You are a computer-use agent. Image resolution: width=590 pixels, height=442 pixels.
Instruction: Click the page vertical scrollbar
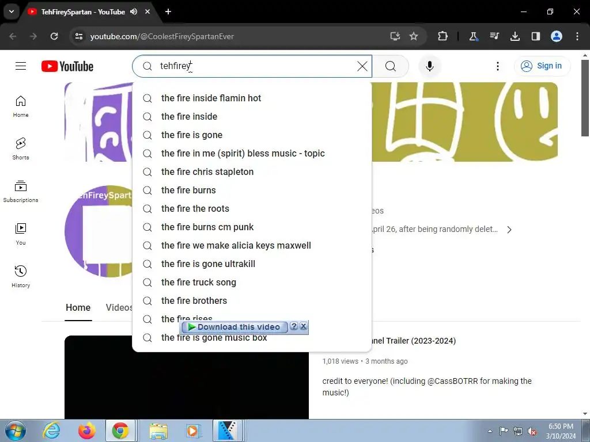click(585, 98)
